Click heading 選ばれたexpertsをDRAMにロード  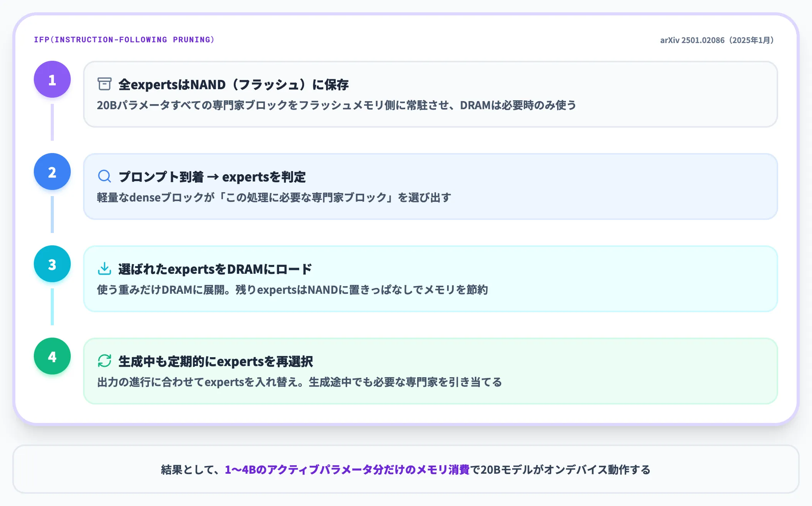[215, 269]
